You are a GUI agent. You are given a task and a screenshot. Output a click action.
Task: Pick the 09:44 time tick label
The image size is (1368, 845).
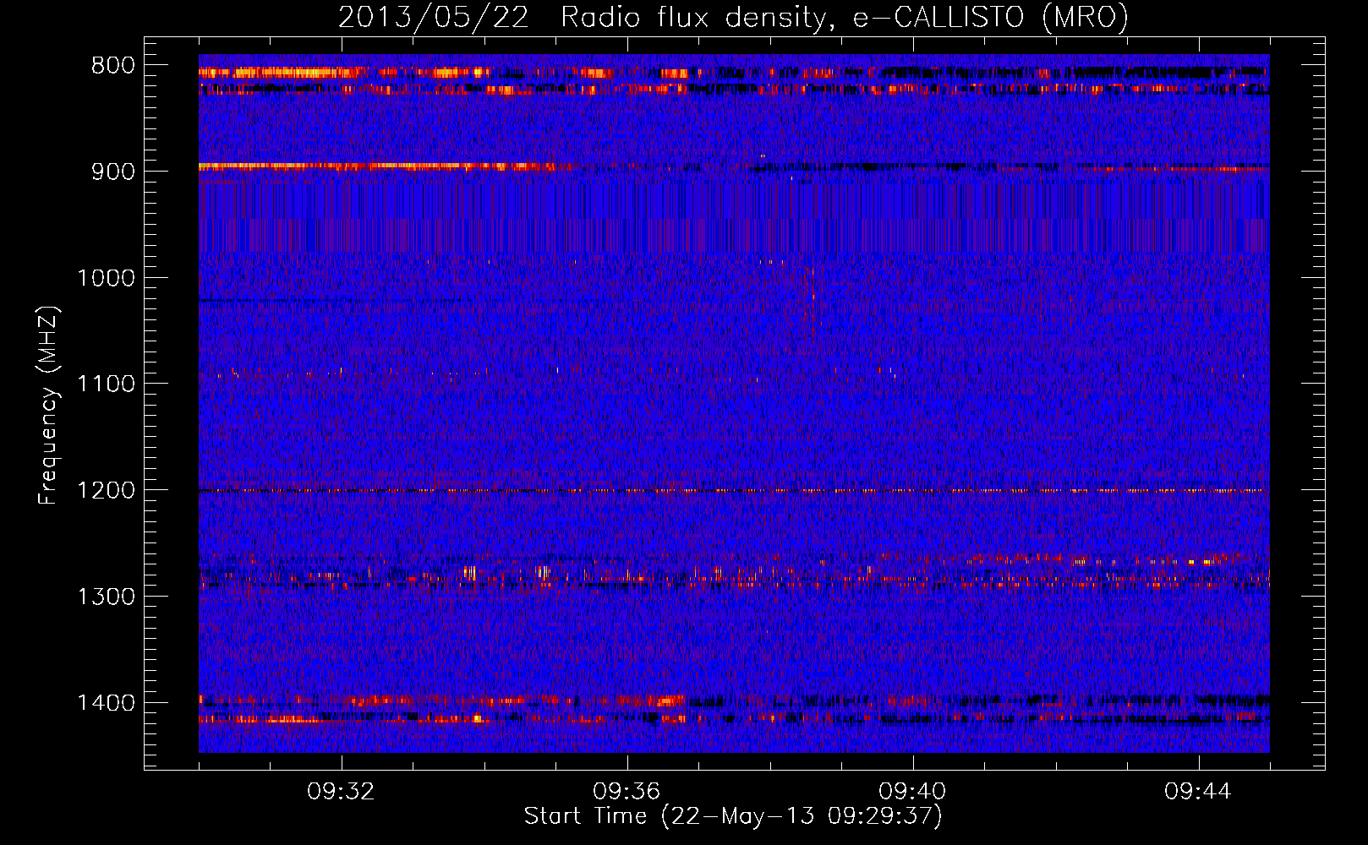pyautogui.click(x=1198, y=792)
